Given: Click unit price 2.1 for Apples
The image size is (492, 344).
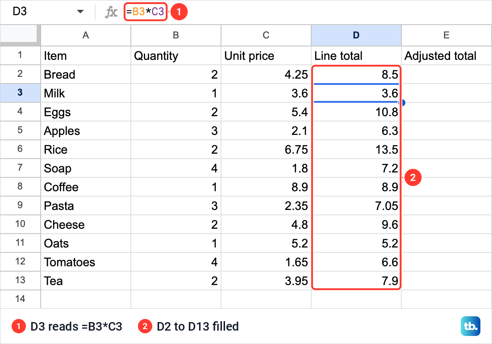Looking at the screenshot, I should point(266,130).
